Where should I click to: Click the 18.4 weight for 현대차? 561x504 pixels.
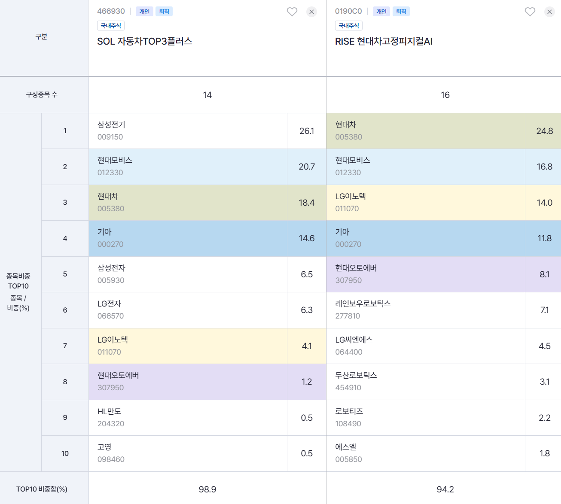(307, 203)
